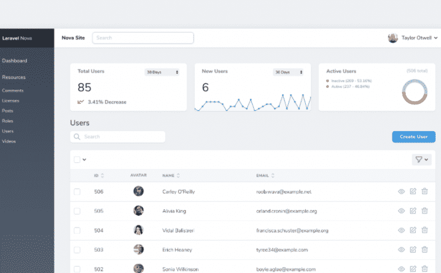Select checkbox for user 504

[x=77, y=230]
